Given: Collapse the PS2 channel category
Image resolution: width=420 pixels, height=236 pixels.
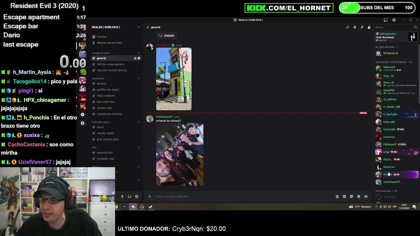Looking at the screenshot, I should coord(95,147).
